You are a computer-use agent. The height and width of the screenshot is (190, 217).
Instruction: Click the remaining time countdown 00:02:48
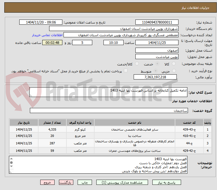point(52,42)
